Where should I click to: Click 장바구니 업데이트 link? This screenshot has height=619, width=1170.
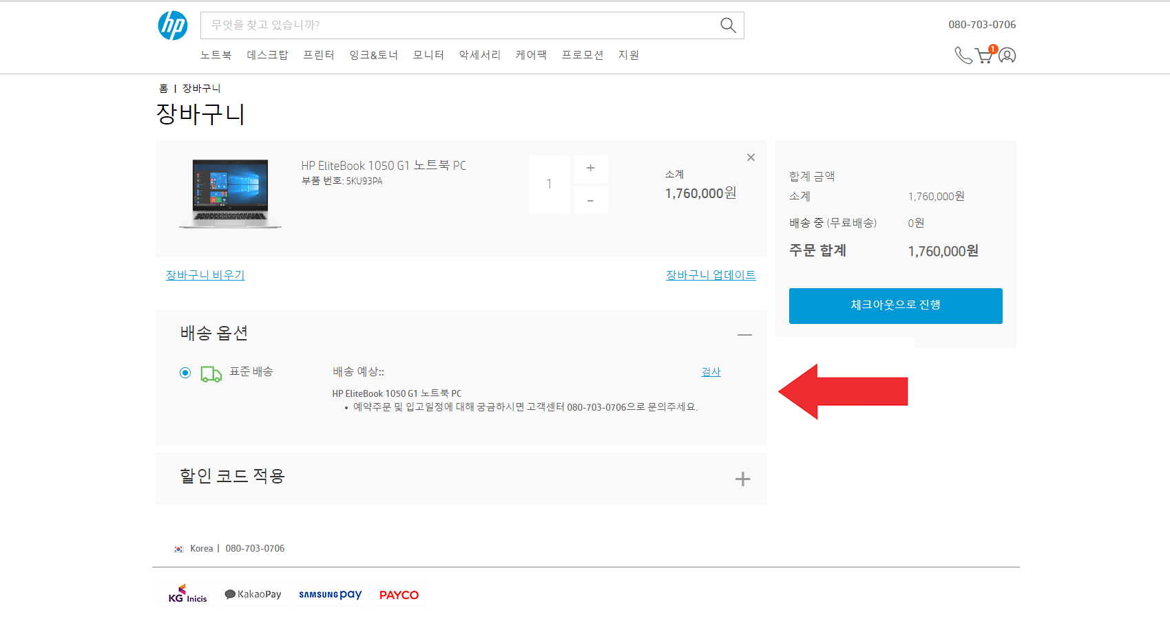pos(711,275)
